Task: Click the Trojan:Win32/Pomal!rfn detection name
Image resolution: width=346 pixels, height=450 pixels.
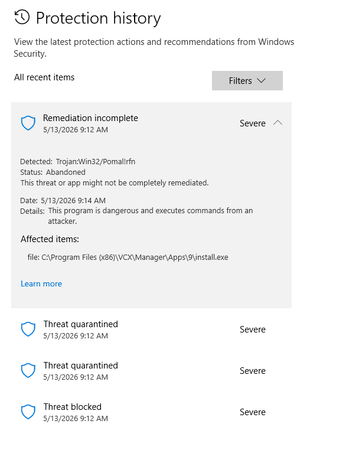Action: [x=96, y=162]
